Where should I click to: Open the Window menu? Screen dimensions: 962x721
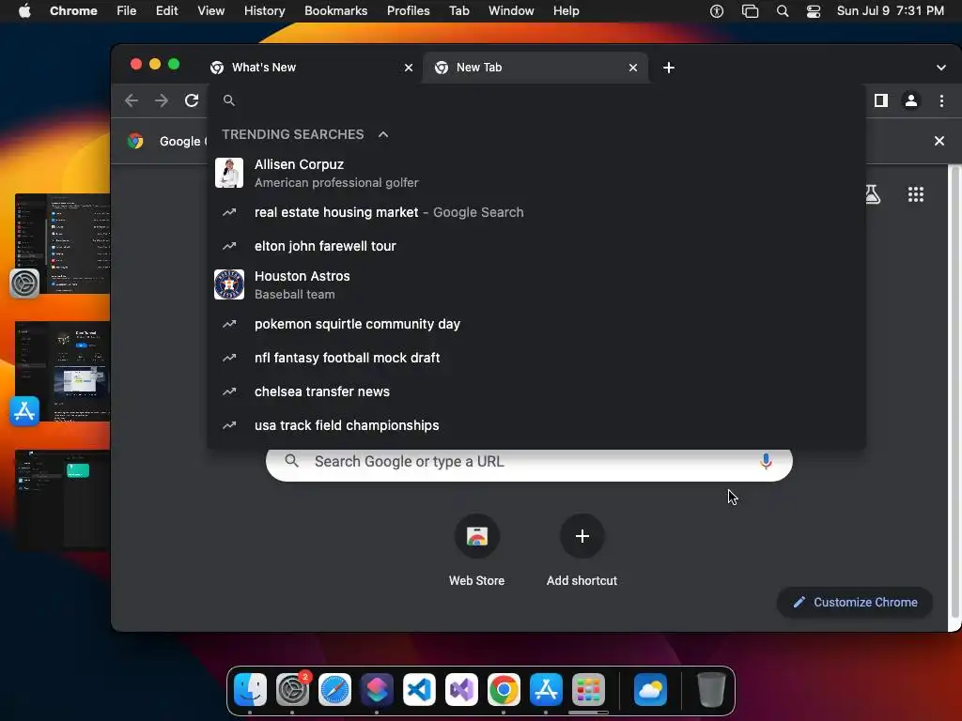511,11
